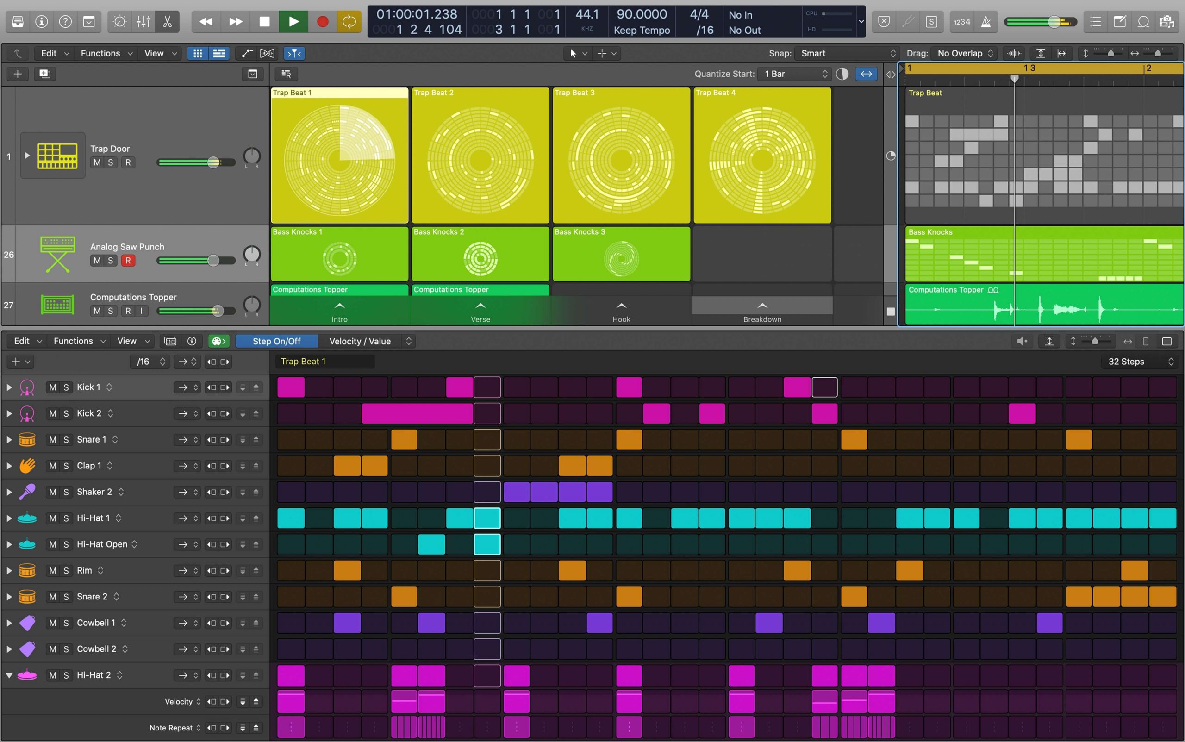Viewport: 1185px width, 742px height.
Task: Click the cycle/loop region icon
Action: (x=349, y=21)
